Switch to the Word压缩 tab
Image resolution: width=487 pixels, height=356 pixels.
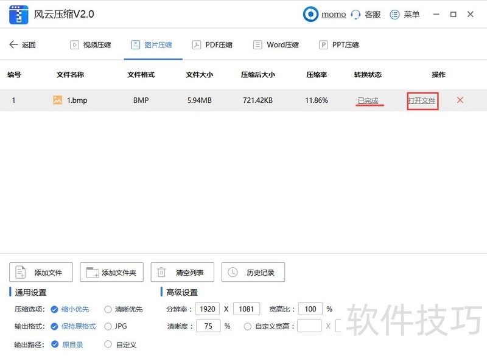[276, 44]
